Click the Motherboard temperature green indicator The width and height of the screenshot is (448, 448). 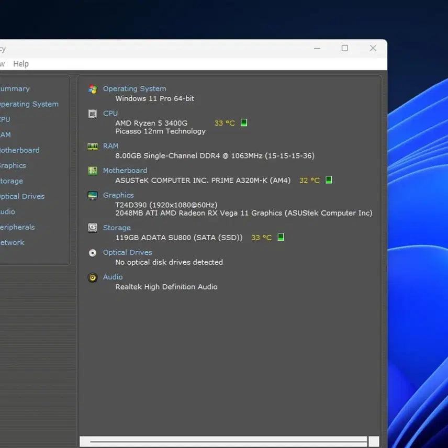tap(329, 180)
